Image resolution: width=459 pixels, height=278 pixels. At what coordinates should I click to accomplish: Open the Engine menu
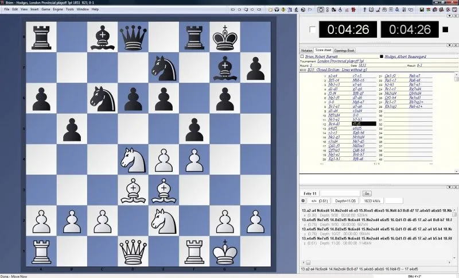point(56,9)
